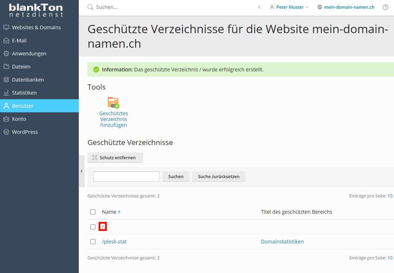Screen dimensions: 394x273
Task: Open the Peter Muster user dropdown
Action: coord(289,7)
